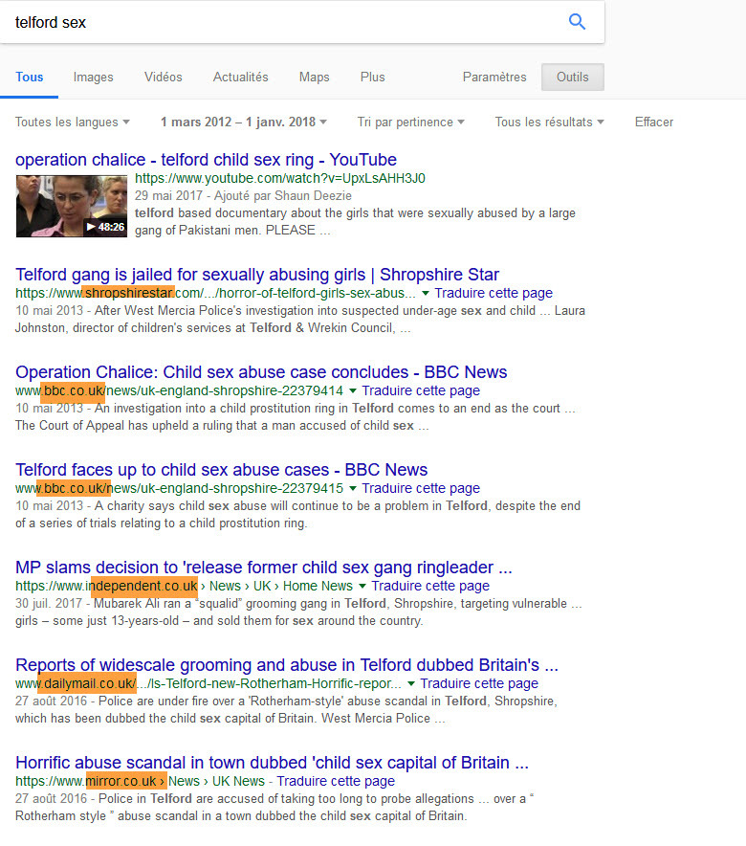746x846 pixels.
Task: Click 'Traduire cette page' for BBC 22379414 result
Action: click(421, 390)
